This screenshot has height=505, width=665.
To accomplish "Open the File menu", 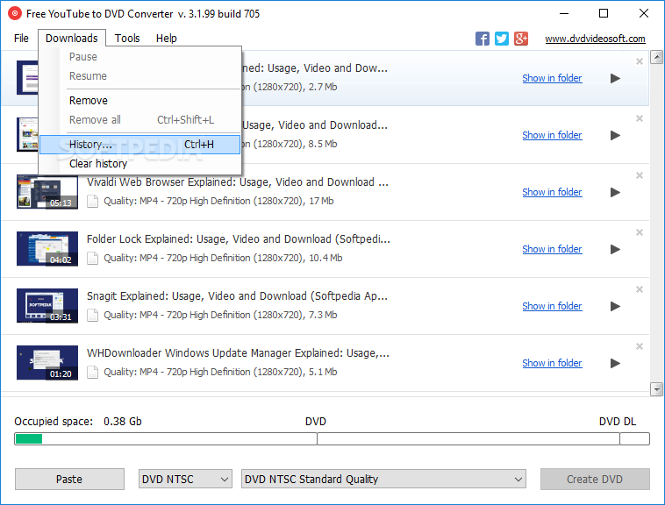I will (21, 39).
